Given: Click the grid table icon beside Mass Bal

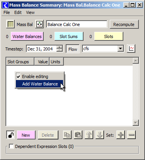Looking at the screenshot, I should [10, 24].
